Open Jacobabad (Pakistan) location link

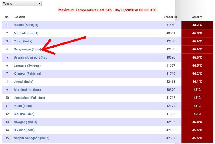click(x=29, y=98)
